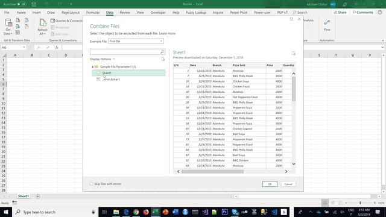Screen dimensions: 386x217
Task: Click the preview horizontal scroll right arrow
Action: click(x=286, y=171)
